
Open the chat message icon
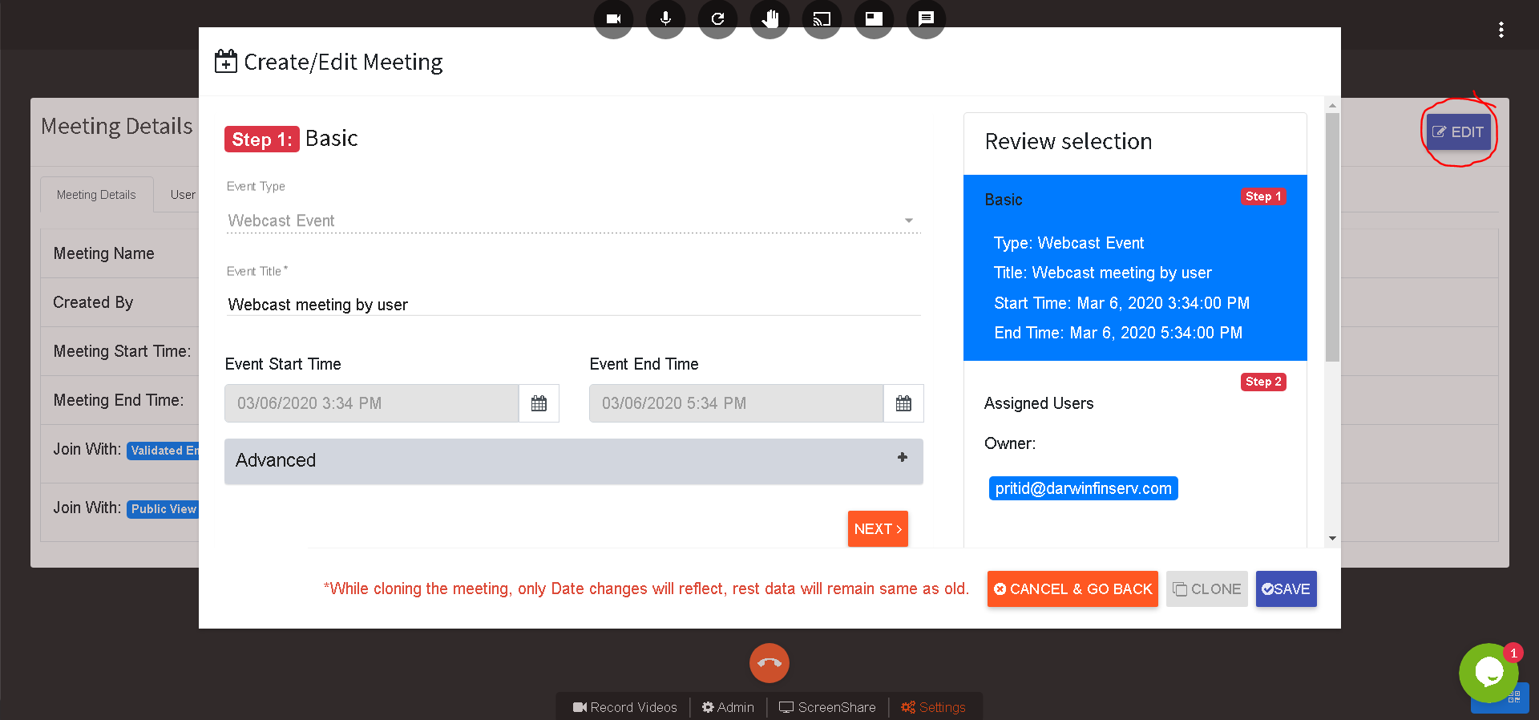[926, 18]
